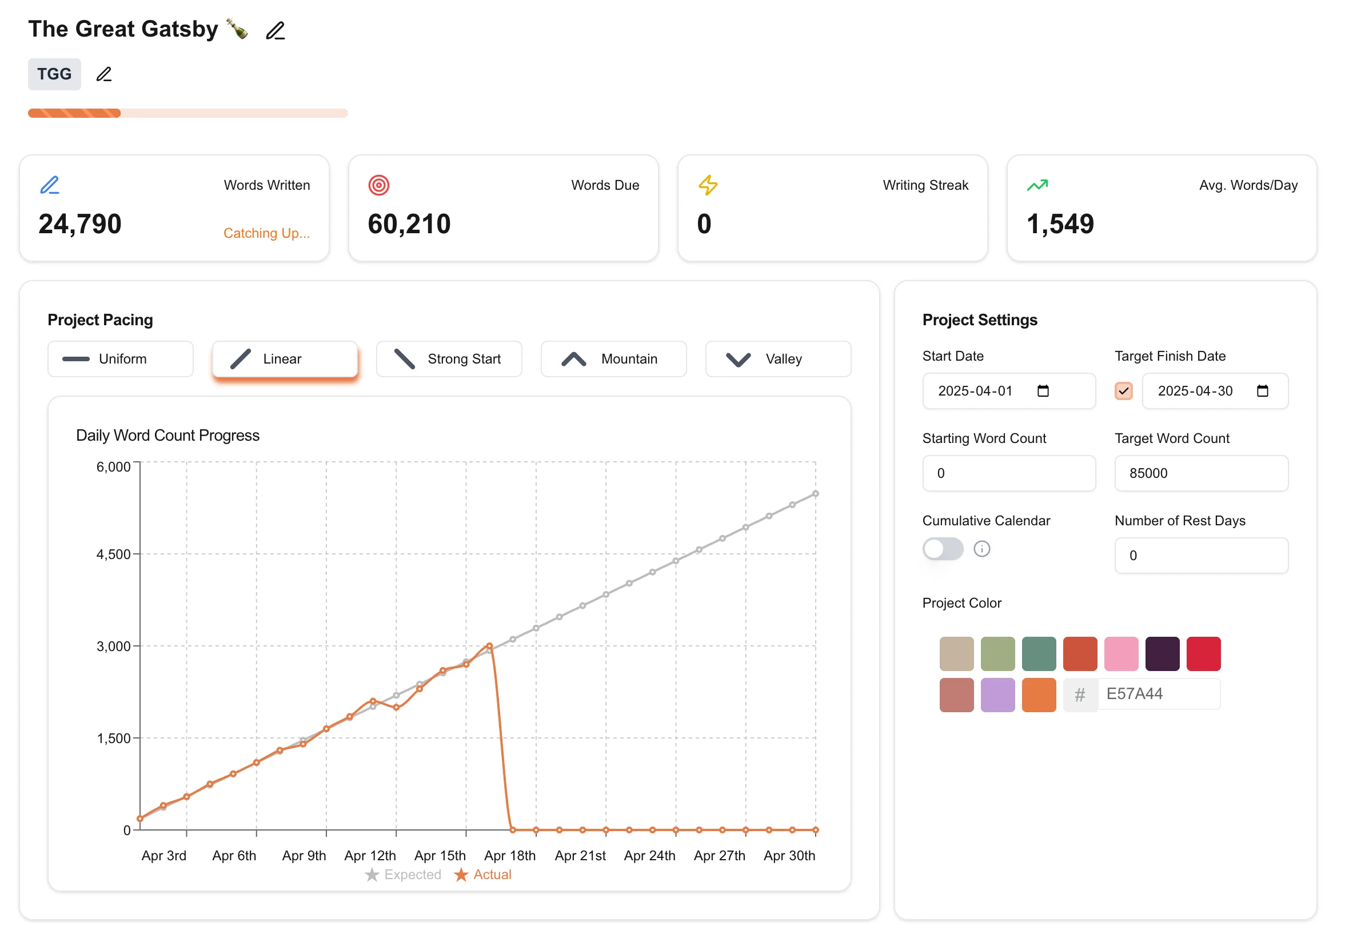
Task: Uncheck the Target Finish Date checkbox
Action: (1123, 391)
